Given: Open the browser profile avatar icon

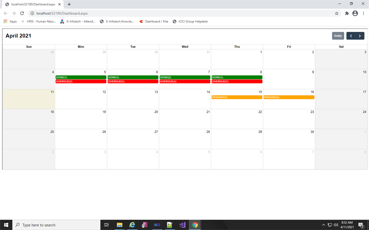Looking at the screenshot, I should [x=355, y=13].
